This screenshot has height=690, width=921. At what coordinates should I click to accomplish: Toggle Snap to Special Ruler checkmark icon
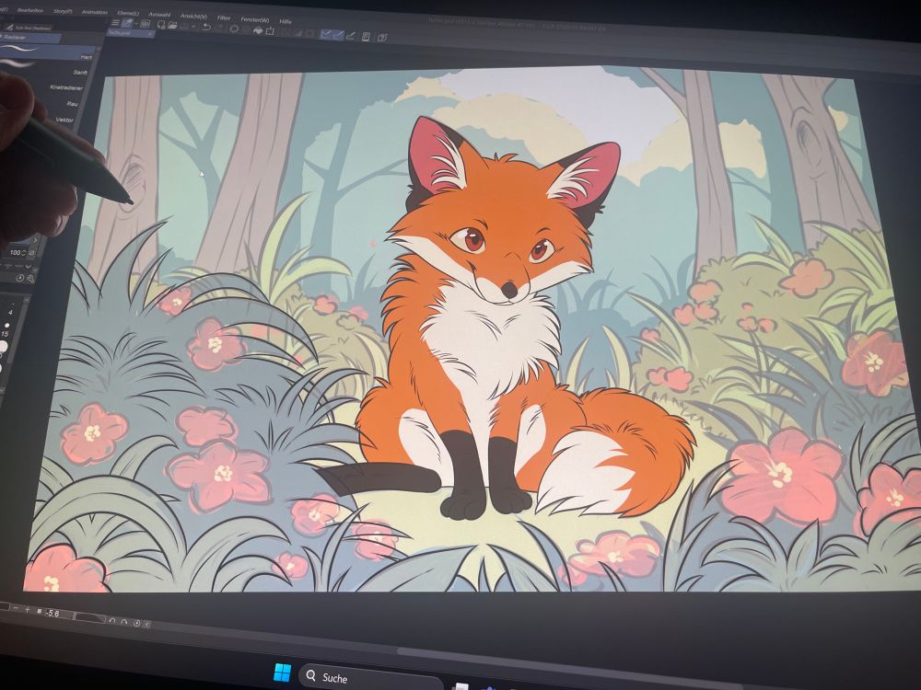(338, 35)
